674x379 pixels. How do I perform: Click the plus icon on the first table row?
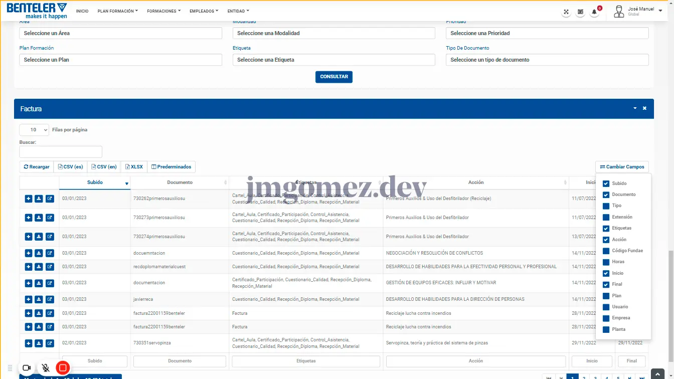[29, 199]
